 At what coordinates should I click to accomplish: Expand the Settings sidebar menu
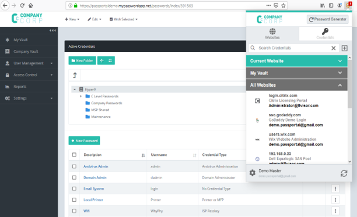29,98
